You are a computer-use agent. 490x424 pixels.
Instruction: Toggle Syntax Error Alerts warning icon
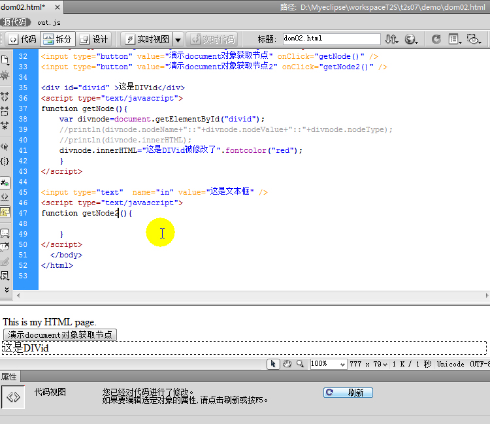click(x=5, y=212)
